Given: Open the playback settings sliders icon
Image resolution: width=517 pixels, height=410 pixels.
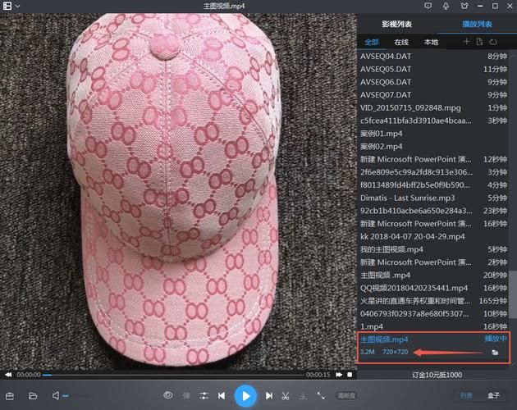Looking at the screenshot, I should point(204,395).
